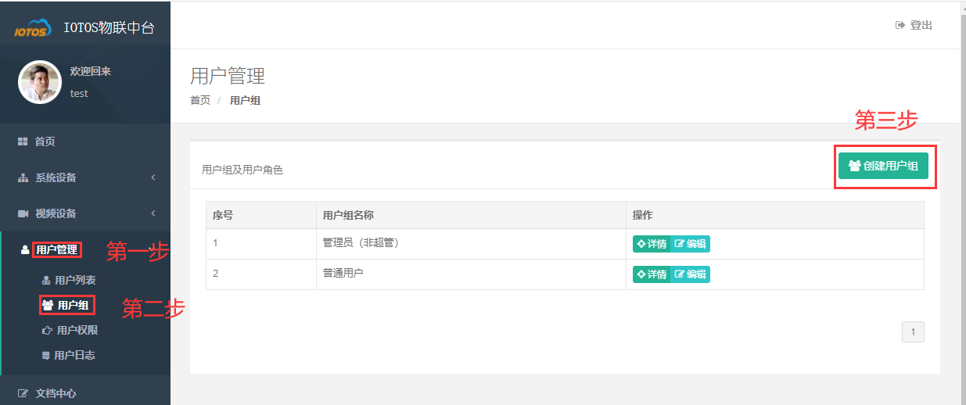Log out via the 登出 link
The image size is (966, 405).
(x=914, y=25)
